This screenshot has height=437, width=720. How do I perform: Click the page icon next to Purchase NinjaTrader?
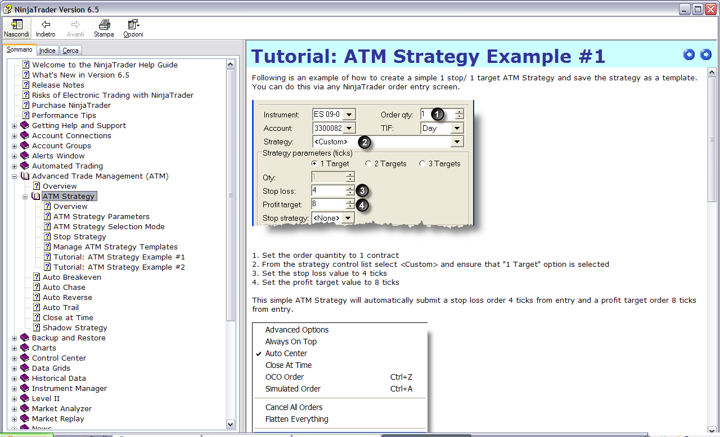[26, 105]
